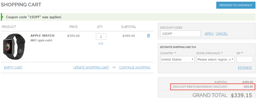
Task: Focus the discount codes input field
Action: click(x=180, y=34)
